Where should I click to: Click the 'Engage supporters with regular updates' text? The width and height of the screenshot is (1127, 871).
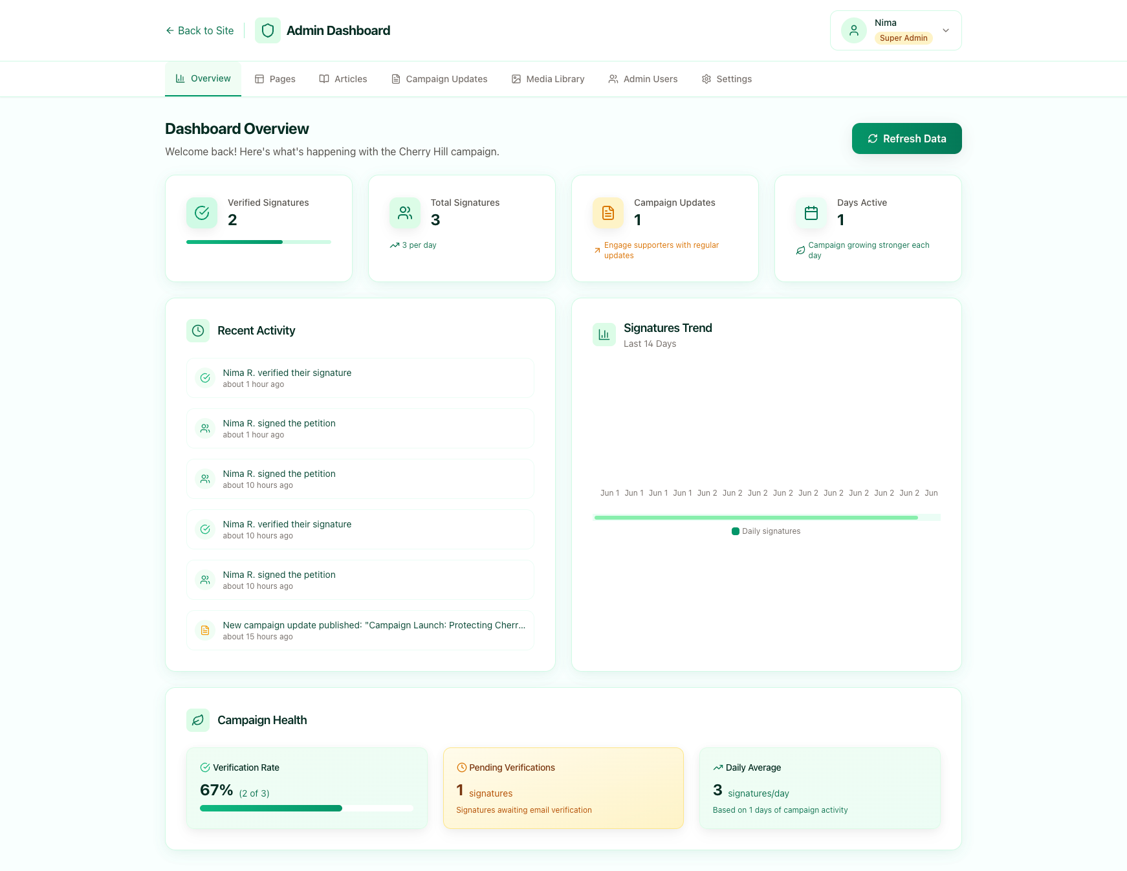pos(661,250)
